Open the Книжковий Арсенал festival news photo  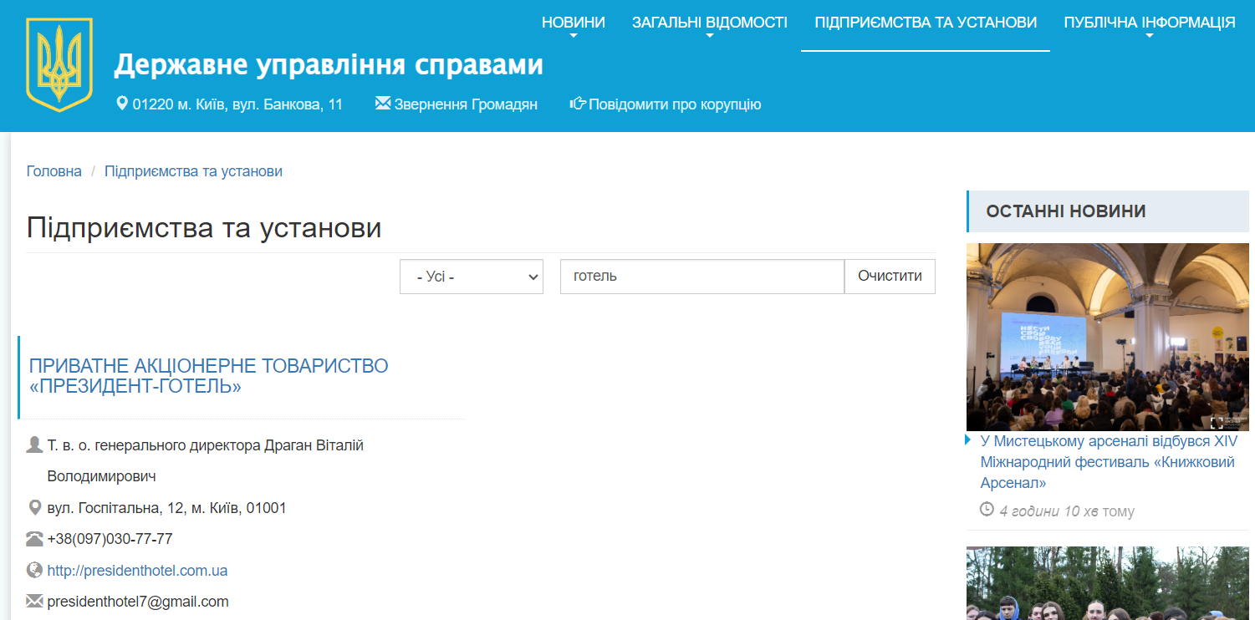[1107, 337]
